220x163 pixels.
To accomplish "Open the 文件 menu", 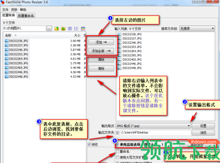I will coord(5,10).
